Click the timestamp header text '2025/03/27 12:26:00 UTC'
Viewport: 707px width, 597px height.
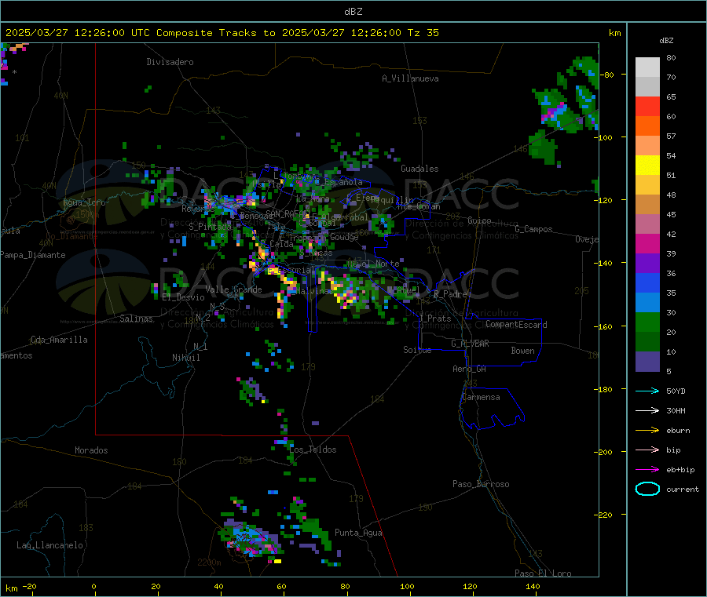(x=78, y=33)
